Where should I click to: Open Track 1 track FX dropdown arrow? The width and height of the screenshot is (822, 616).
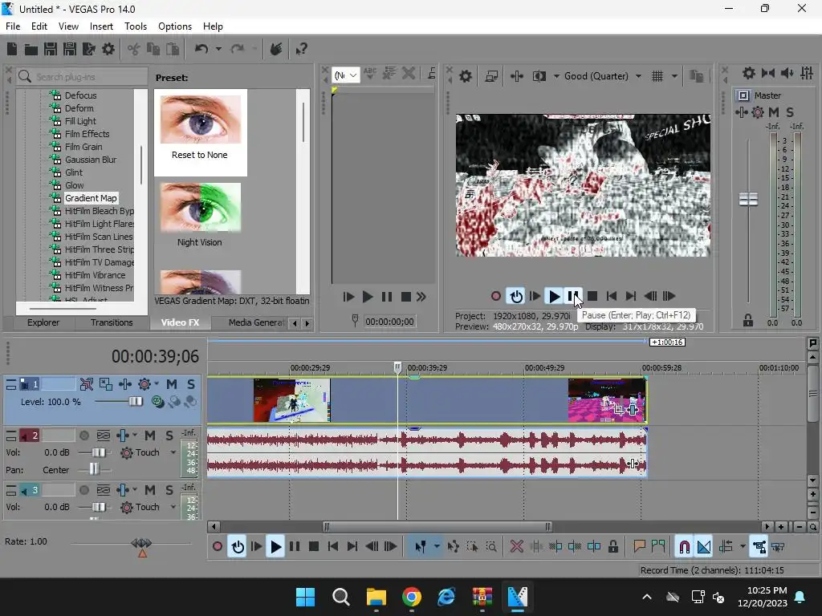point(157,384)
